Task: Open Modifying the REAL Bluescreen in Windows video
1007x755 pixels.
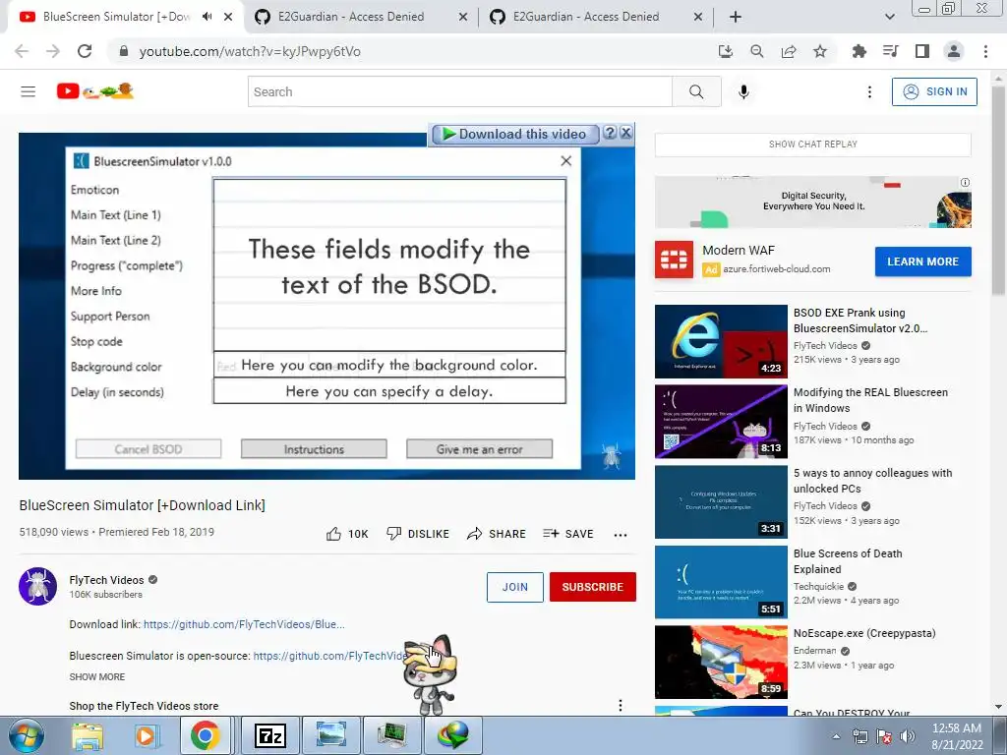Action: coord(721,422)
